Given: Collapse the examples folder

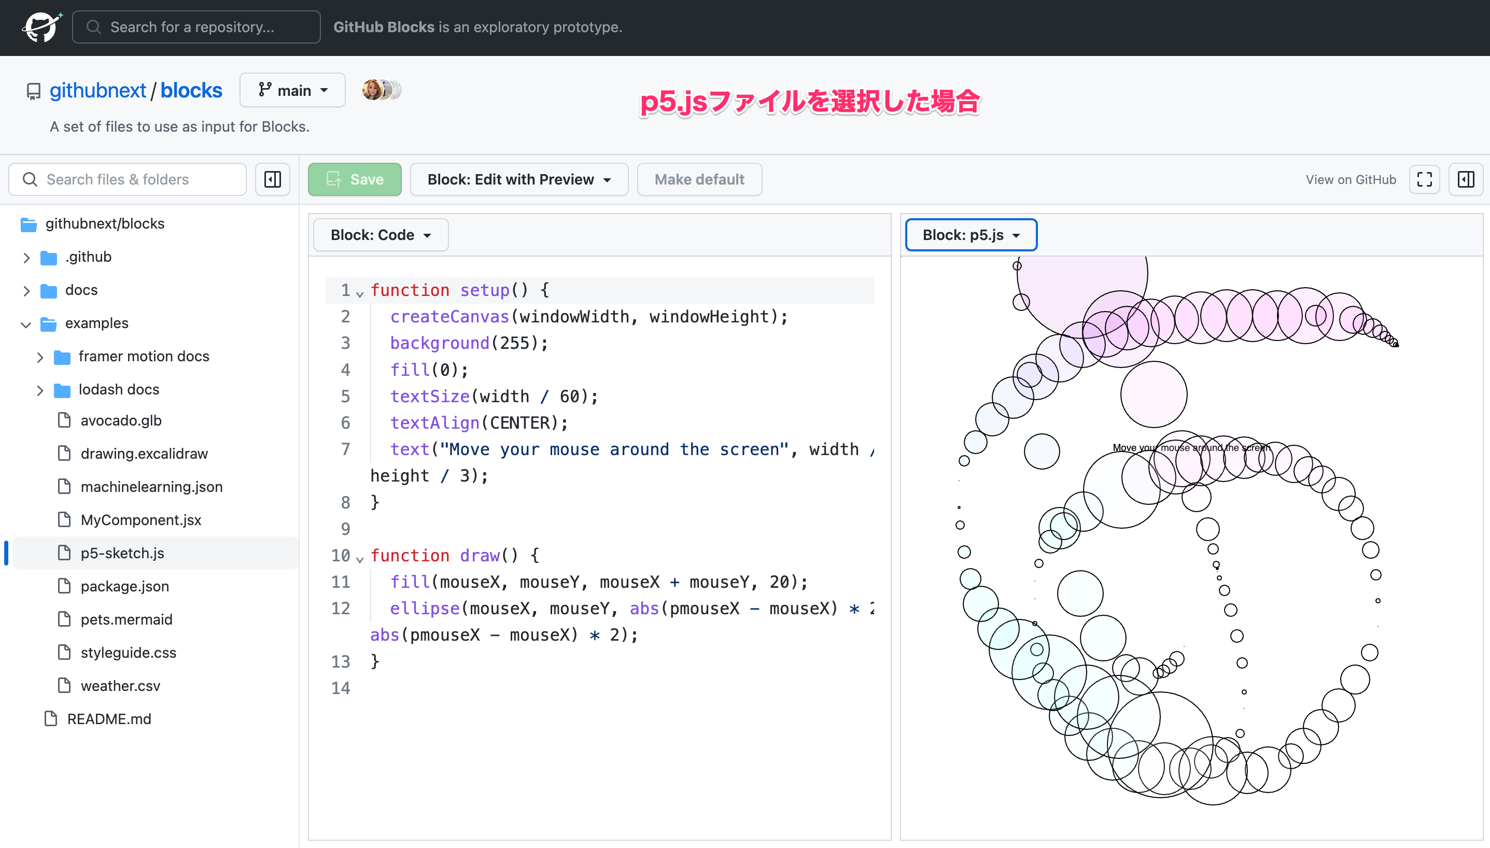Looking at the screenshot, I should (x=25, y=324).
